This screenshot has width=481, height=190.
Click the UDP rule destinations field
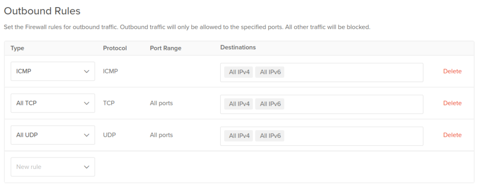pyautogui.click(x=321, y=136)
